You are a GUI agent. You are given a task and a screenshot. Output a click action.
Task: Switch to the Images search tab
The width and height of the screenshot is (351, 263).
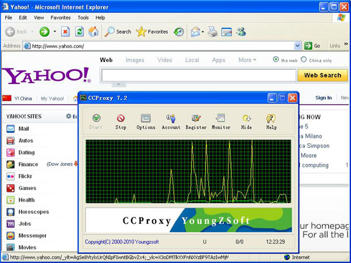[x=135, y=60]
